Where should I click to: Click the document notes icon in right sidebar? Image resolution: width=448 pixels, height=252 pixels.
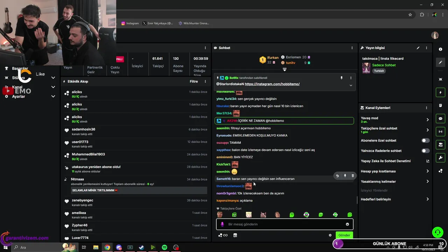[440, 105]
